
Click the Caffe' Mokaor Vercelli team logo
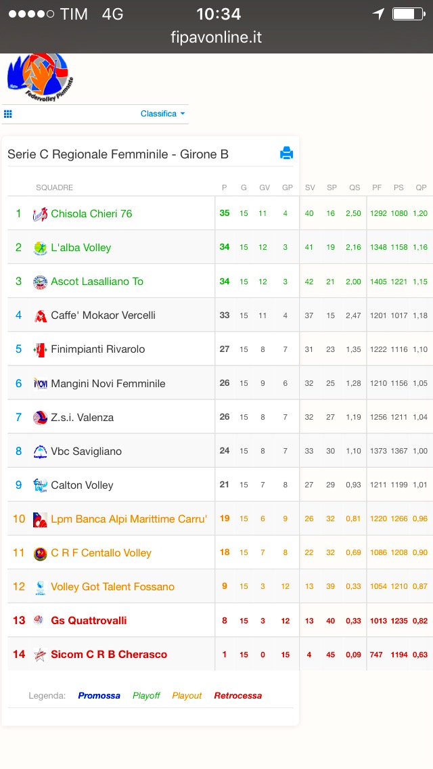[40, 315]
